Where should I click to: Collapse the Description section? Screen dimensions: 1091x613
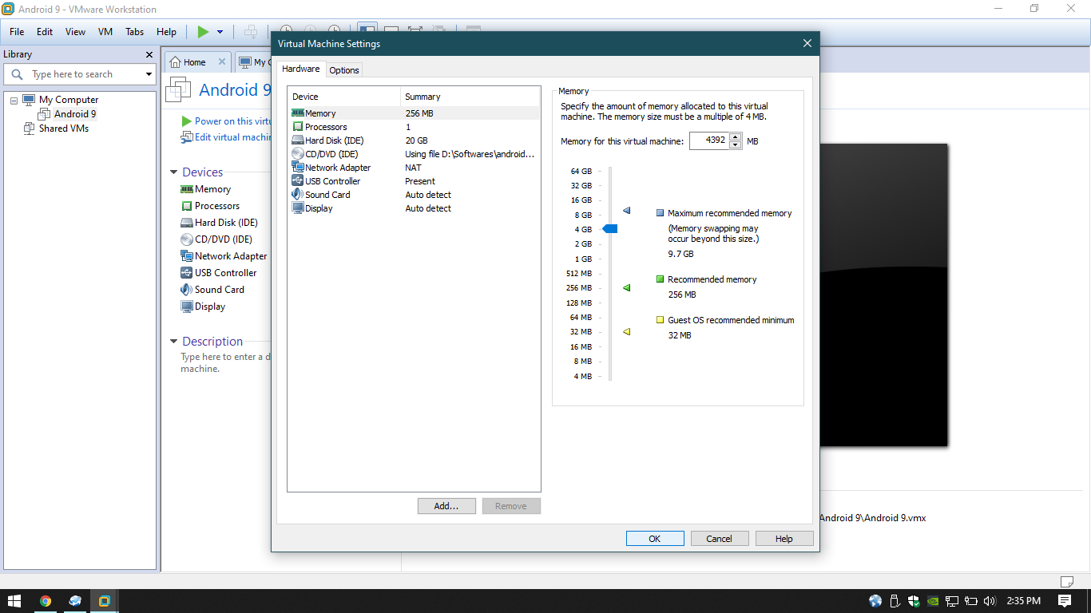pos(173,341)
